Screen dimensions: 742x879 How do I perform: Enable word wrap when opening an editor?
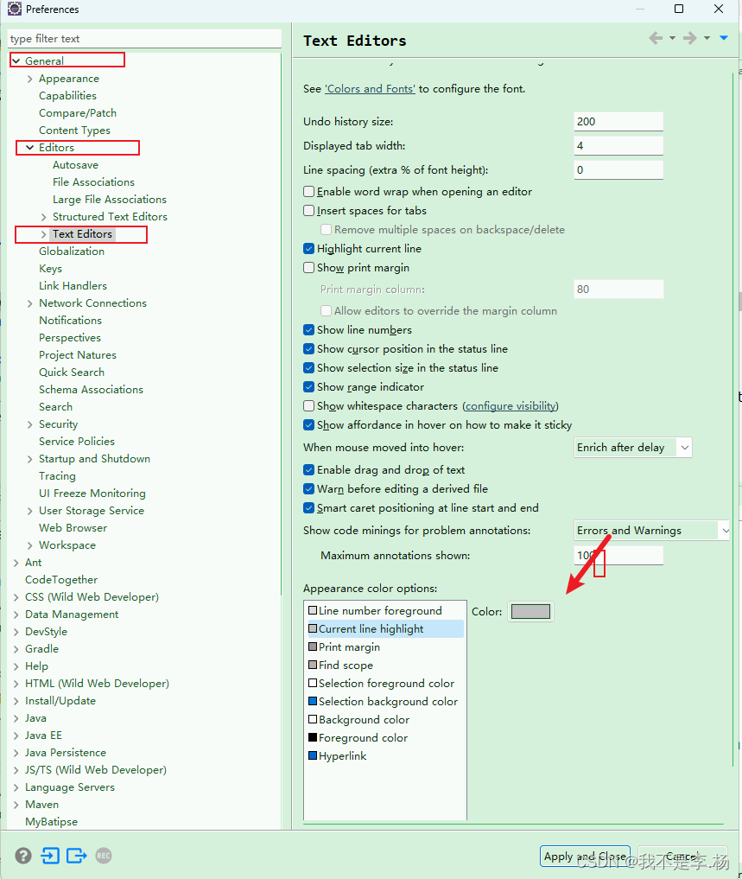coord(308,192)
